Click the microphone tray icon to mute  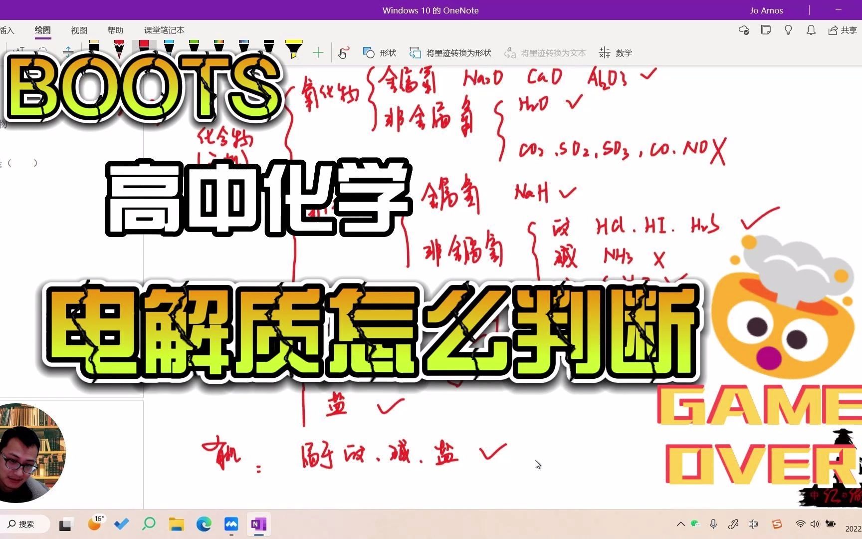pyautogui.click(x=713, y=525)
